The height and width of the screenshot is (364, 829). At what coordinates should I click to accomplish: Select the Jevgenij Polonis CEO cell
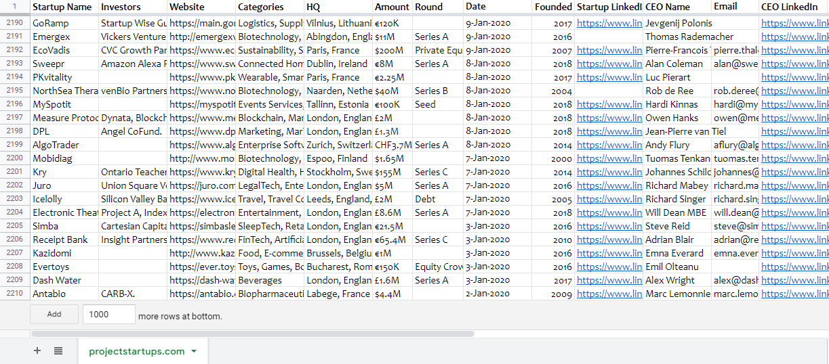pyautogui.click(x=677, y=23)
